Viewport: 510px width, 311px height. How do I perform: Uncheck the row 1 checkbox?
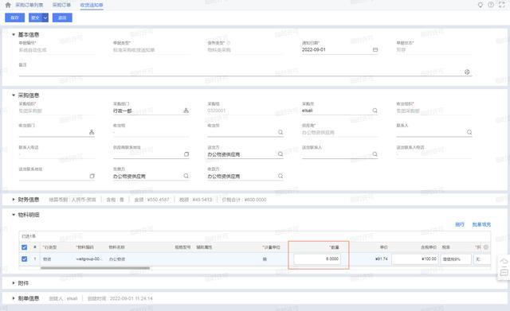(x=24, y=259)
